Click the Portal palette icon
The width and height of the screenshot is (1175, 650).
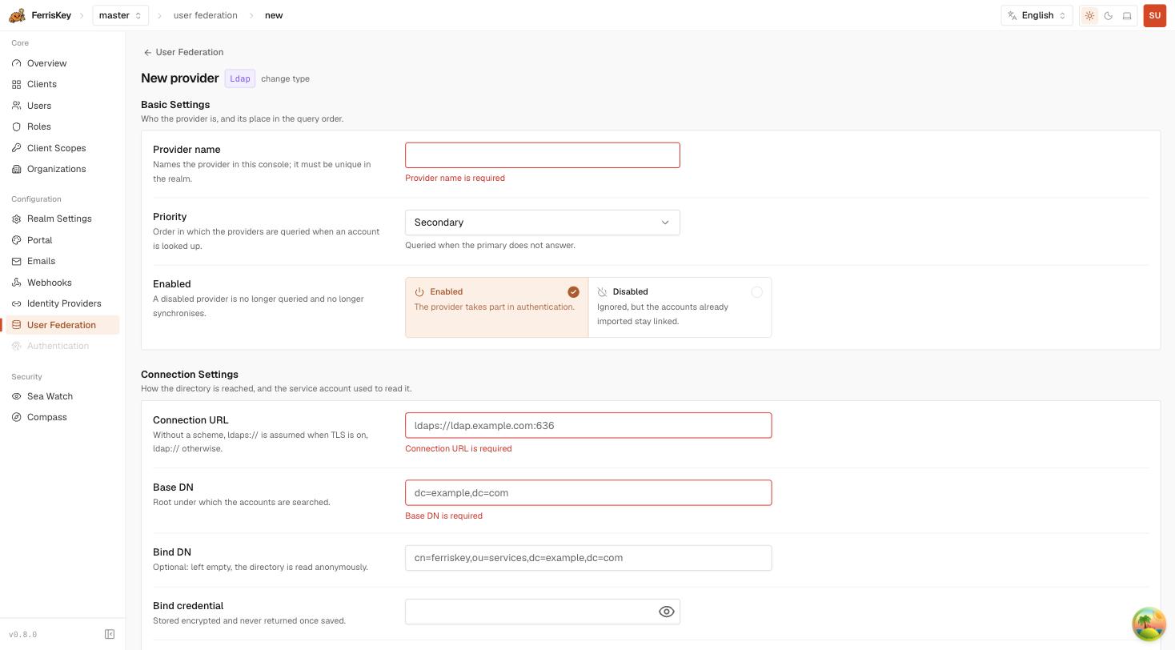[x=17, y=240]
